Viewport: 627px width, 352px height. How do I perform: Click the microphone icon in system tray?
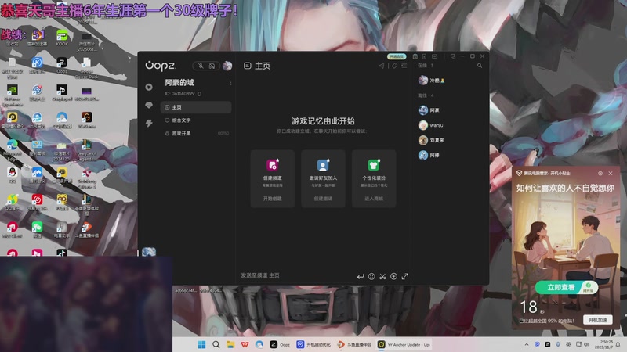point(558,344)
